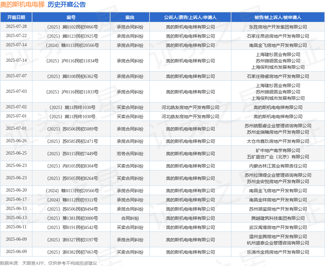Click date cell 2025-07-03
Viewport: 325px width, 266px height.
point(16,92)
